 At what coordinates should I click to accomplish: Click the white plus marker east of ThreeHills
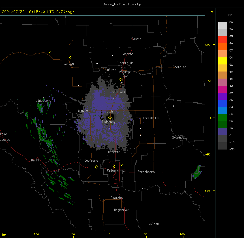click(x=173, y=106)
